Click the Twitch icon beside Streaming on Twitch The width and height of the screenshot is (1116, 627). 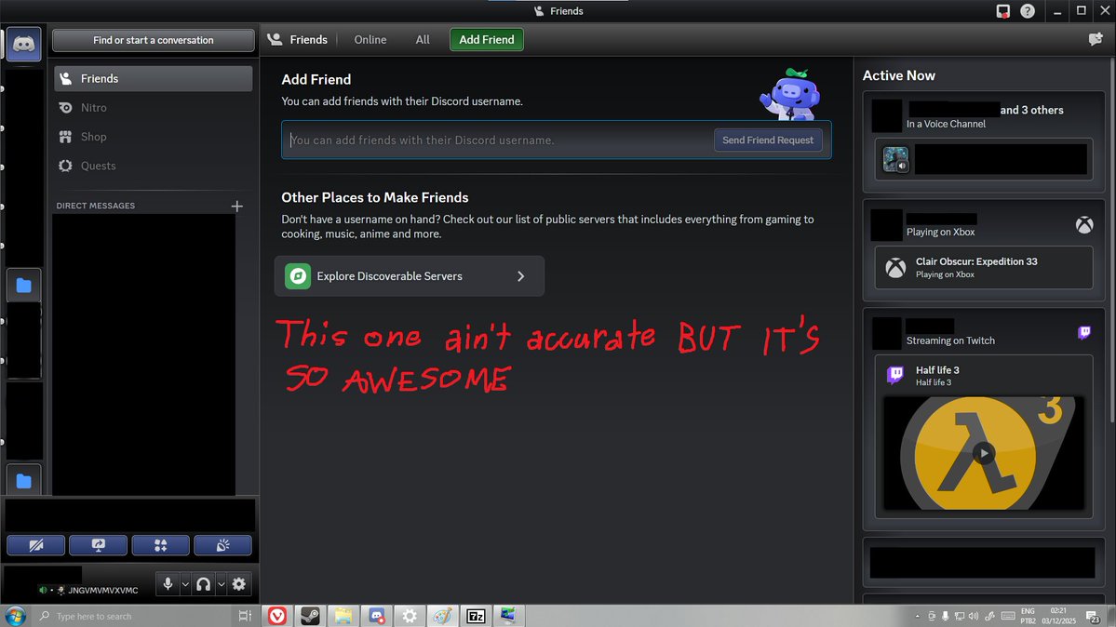click(1084, 332)
